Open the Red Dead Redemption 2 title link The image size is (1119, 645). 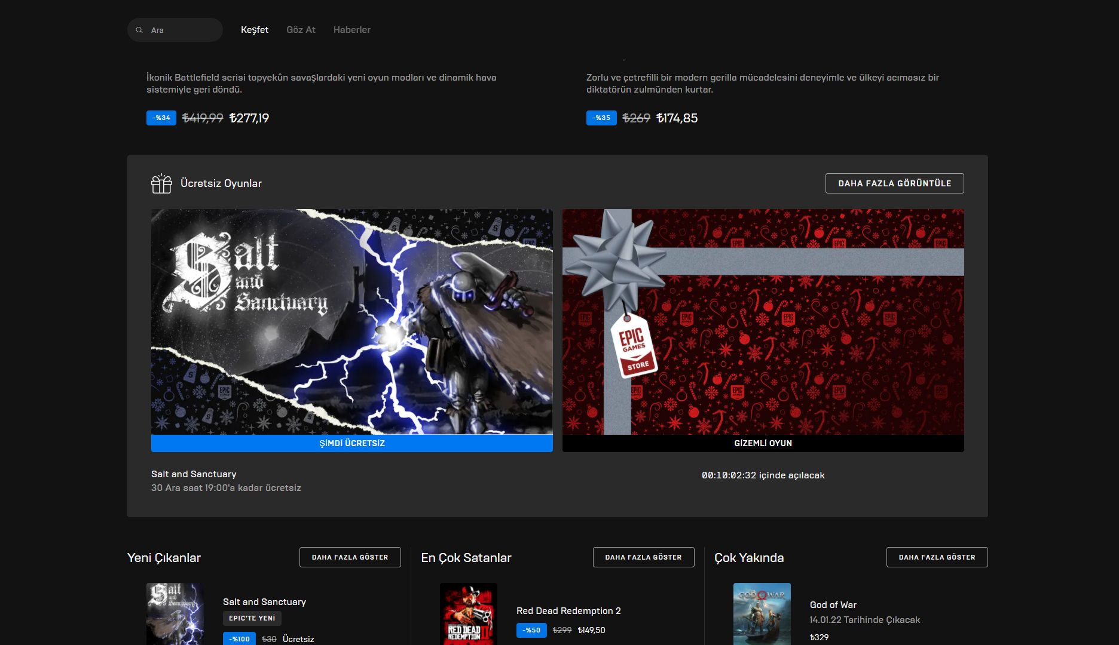pyautogui.click(x=568, y=610)
